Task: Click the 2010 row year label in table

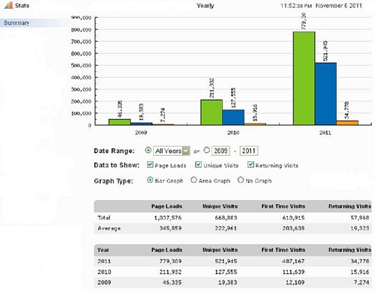Action: pos(104,272)
